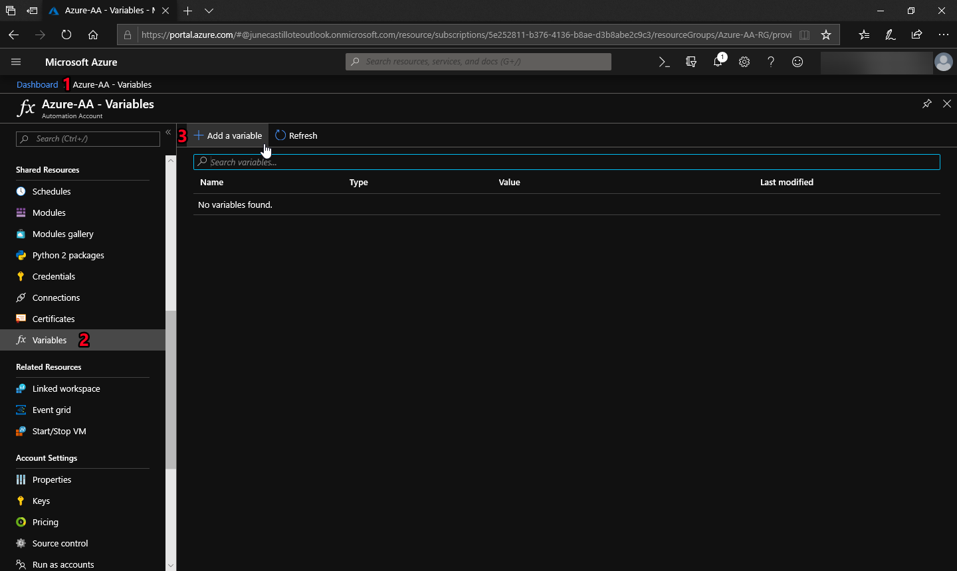Open the browser tab list dropdown
The height and width of the screenshot is (571, 957).
[209, 11]
